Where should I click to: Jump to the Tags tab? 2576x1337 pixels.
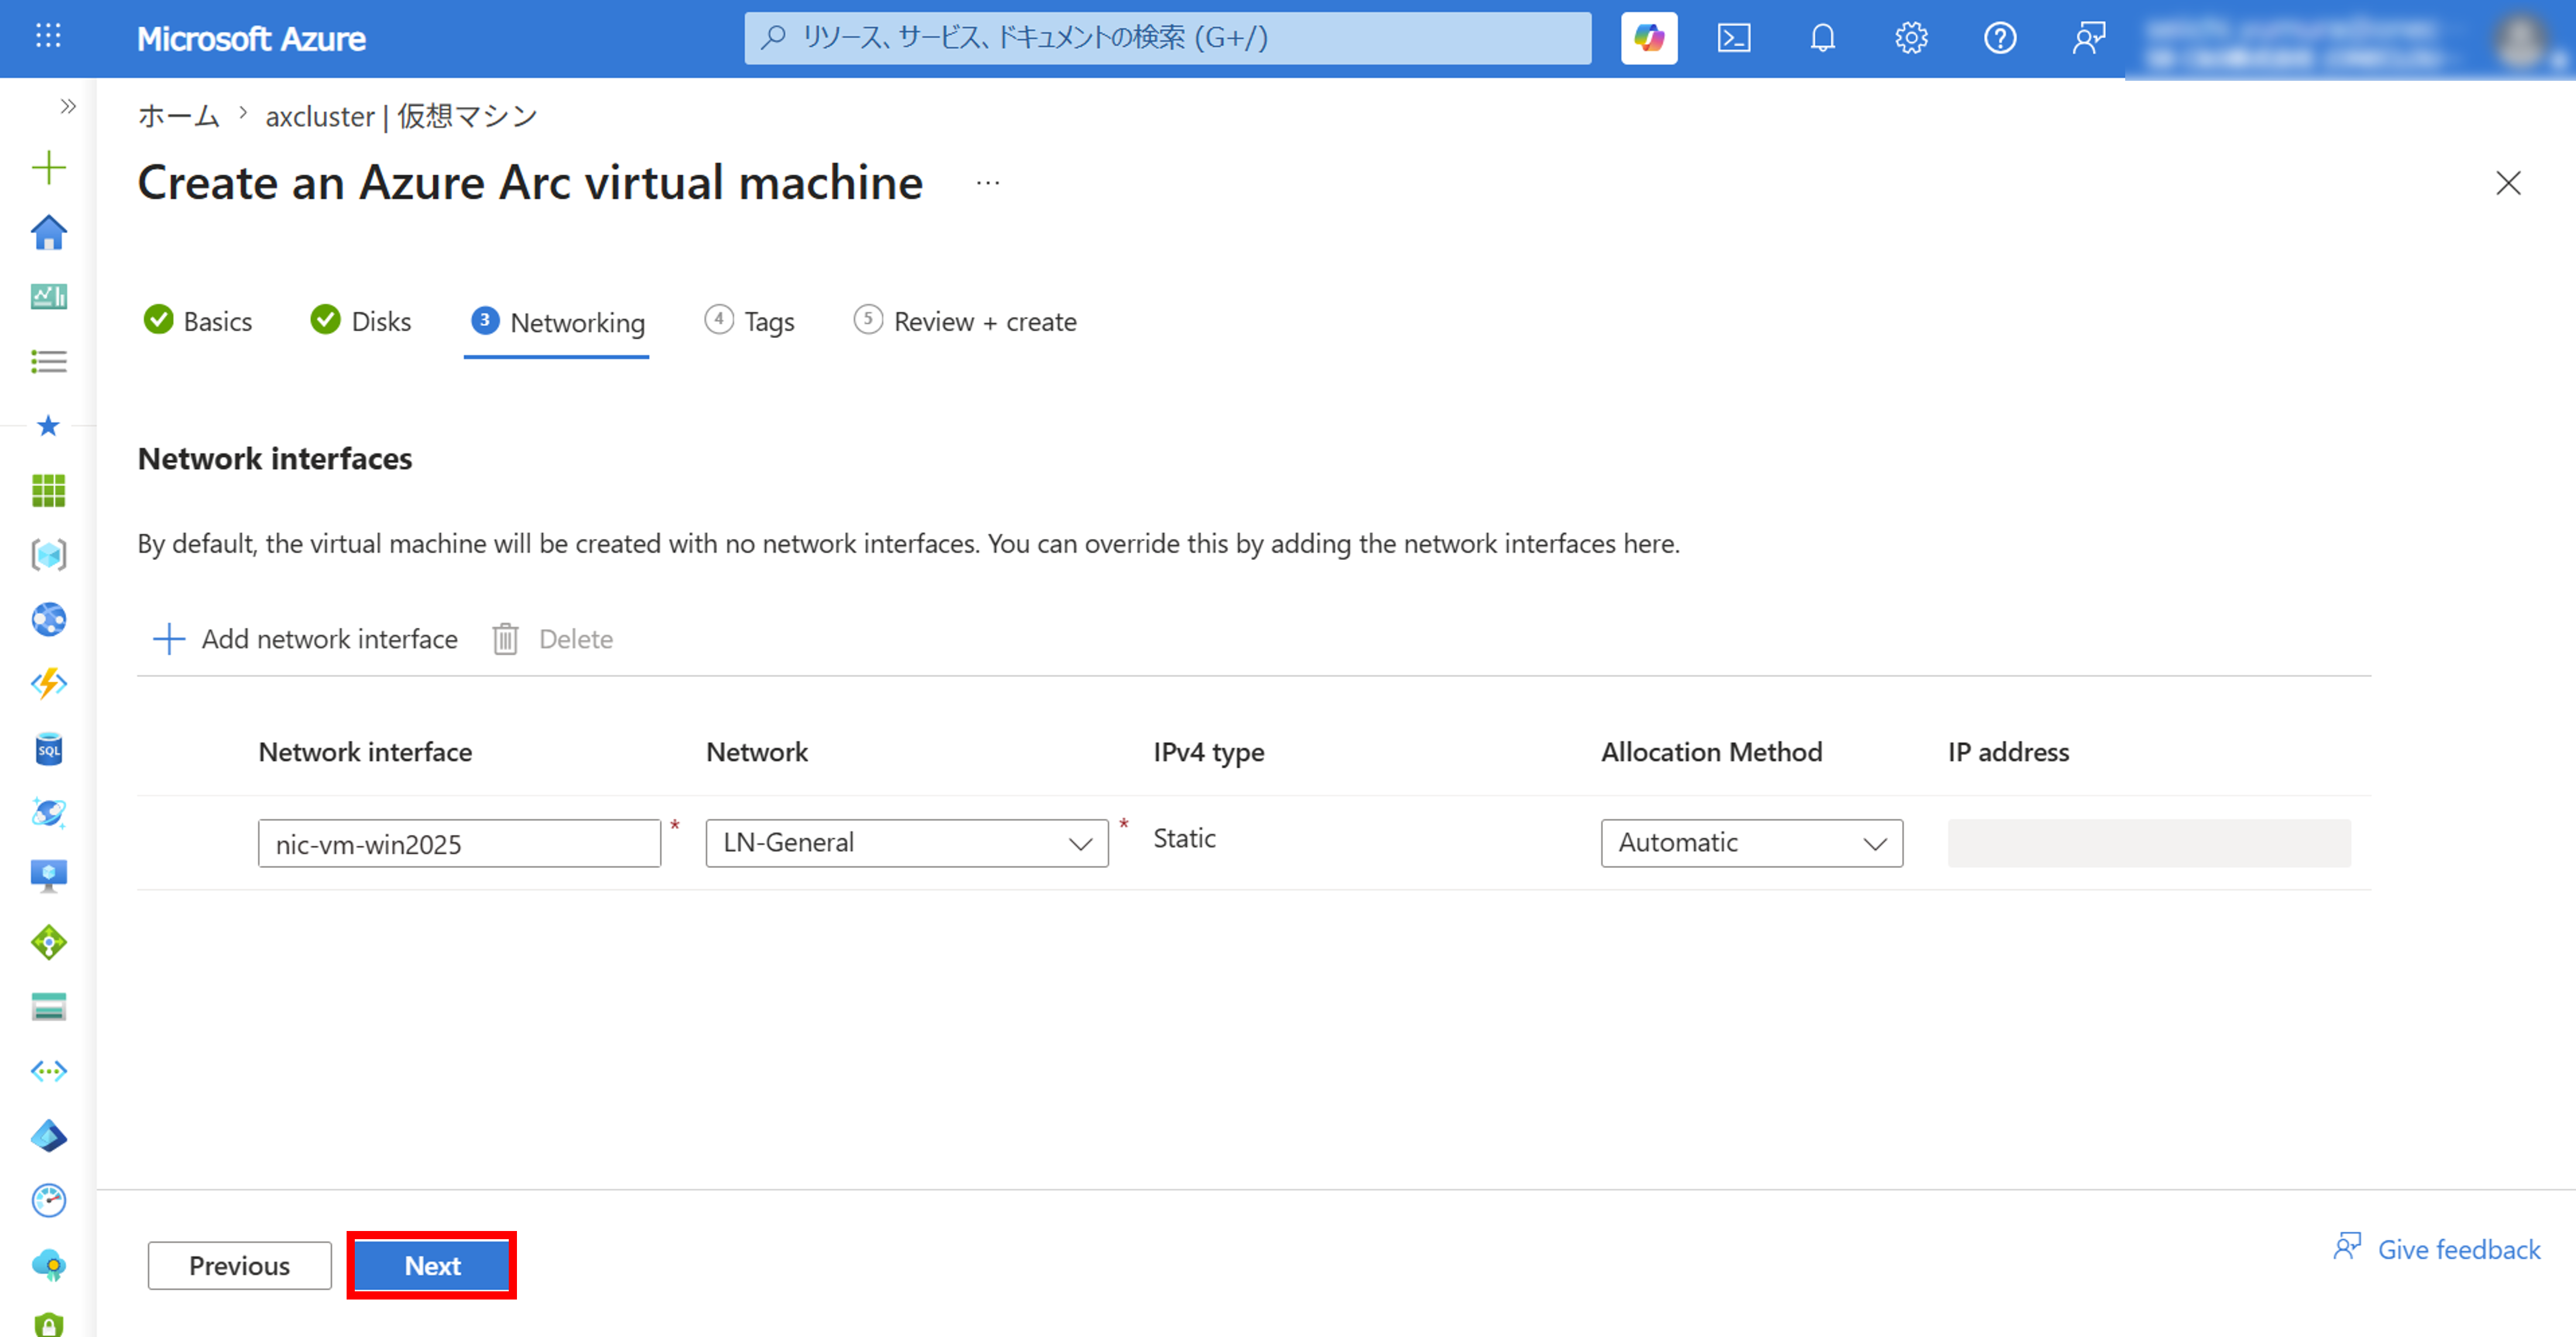tap(749, 321)
